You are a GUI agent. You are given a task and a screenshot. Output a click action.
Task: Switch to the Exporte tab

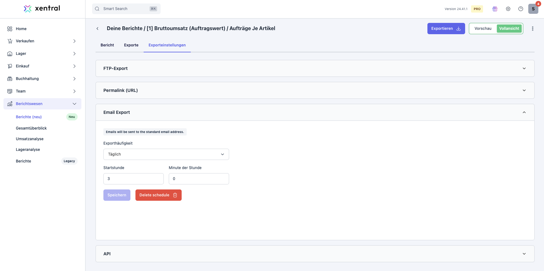131,45
